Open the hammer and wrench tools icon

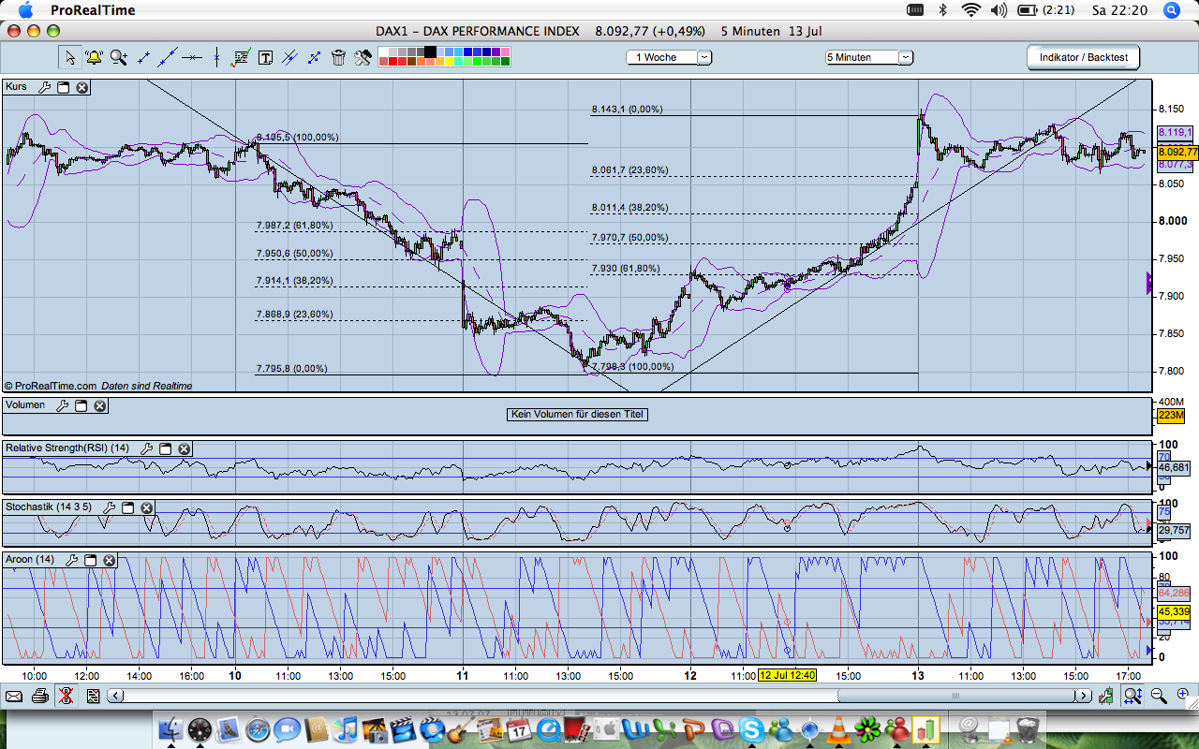click(x=363, y=57)
